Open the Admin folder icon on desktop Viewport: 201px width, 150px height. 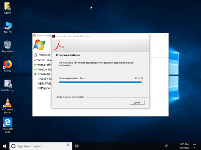coord(8,8)
